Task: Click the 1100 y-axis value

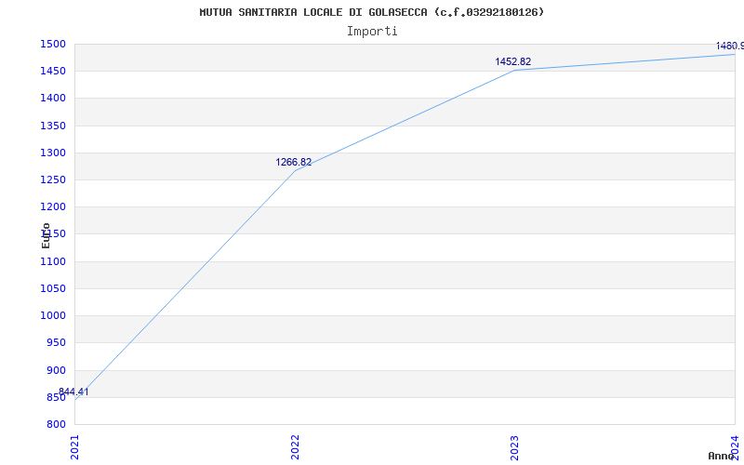Action: tap(53, 262)
